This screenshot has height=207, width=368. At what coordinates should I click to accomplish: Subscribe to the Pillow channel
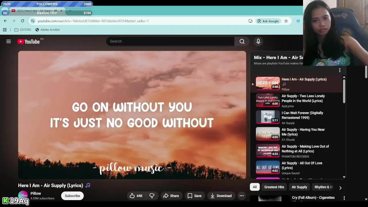72,196
